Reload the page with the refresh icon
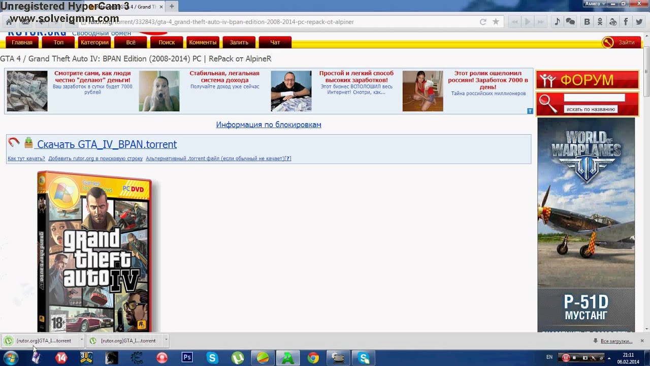The image size is (650, 366). click(x=483, y=22)
